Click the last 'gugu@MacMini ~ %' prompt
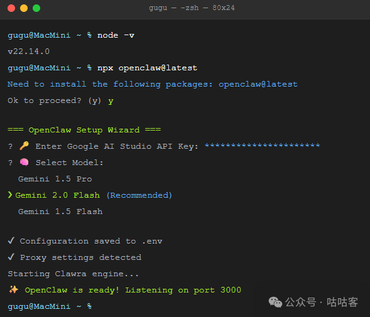 tap(50, 306)
